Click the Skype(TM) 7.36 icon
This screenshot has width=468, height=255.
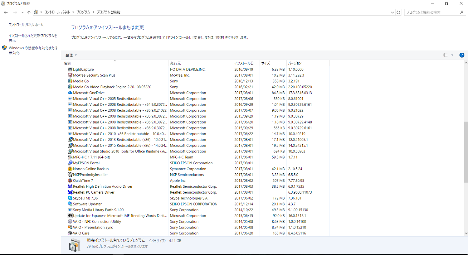70,198
